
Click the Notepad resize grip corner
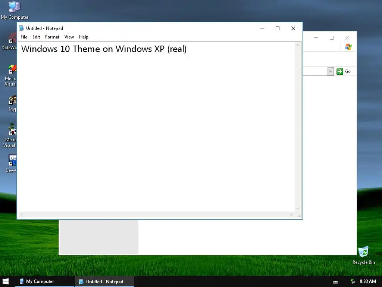[x=298, y=215]
